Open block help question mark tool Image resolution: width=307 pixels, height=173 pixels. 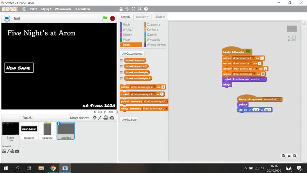click(146, 9)
